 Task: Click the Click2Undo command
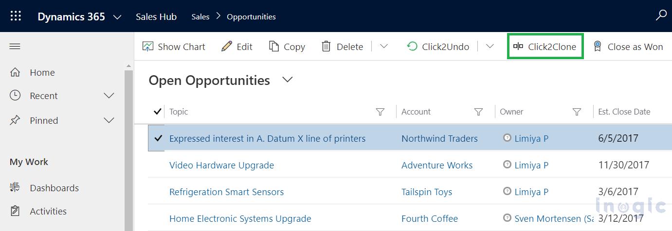click(438, 47)
